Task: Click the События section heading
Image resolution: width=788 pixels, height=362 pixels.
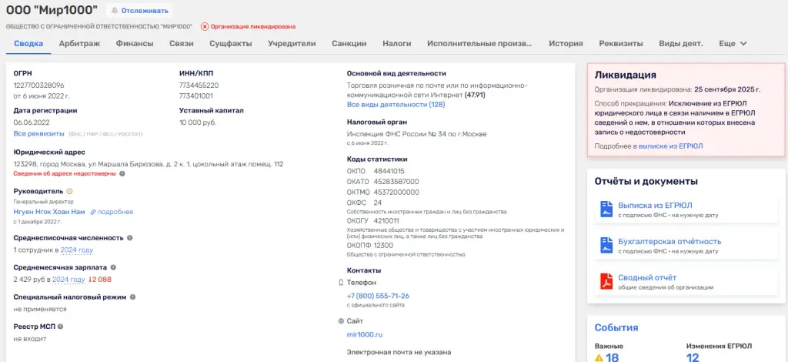Action: pyautogui.click(x=616, y=328)
